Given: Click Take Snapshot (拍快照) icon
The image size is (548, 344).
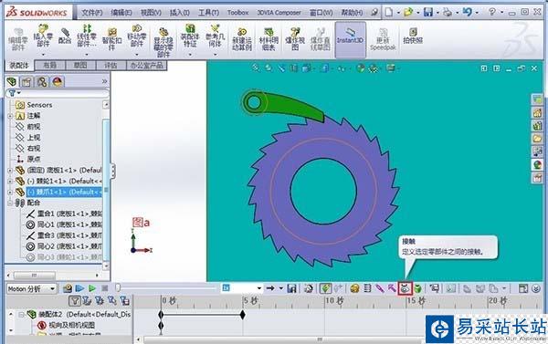Looking at the screenshot, I should (413, 36).
